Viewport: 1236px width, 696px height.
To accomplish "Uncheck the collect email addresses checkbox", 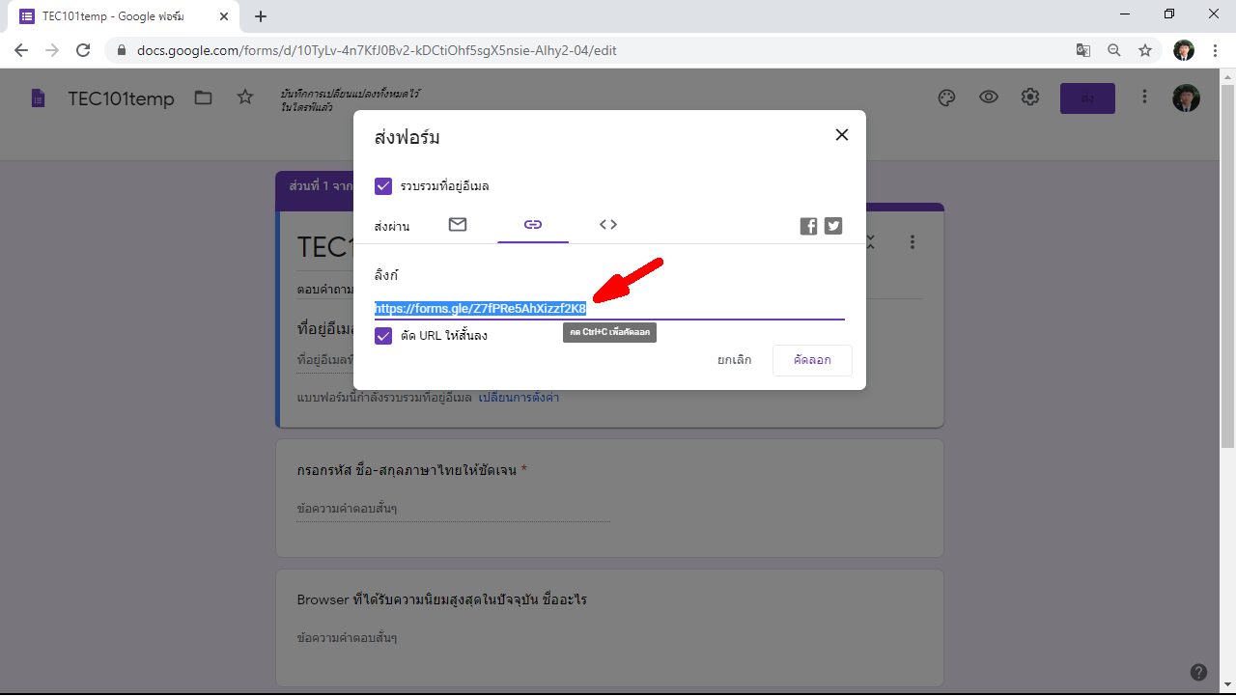I will pyautogui.click(x=383, y=186).
